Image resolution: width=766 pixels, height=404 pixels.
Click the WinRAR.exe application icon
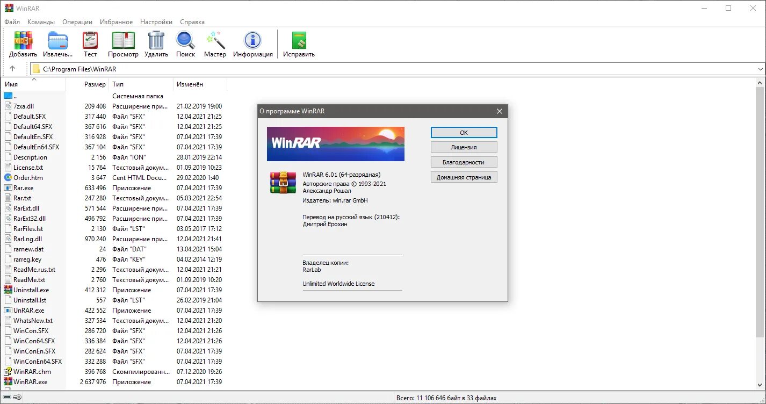8,381
